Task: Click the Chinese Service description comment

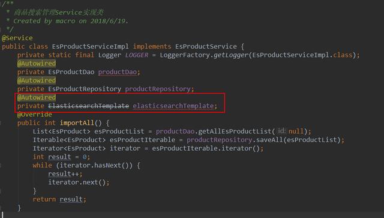Action: tap(59, 12)
